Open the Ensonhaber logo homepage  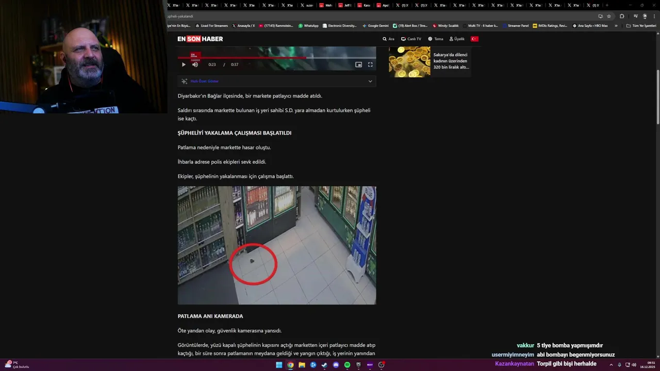(x=200, y=39)
